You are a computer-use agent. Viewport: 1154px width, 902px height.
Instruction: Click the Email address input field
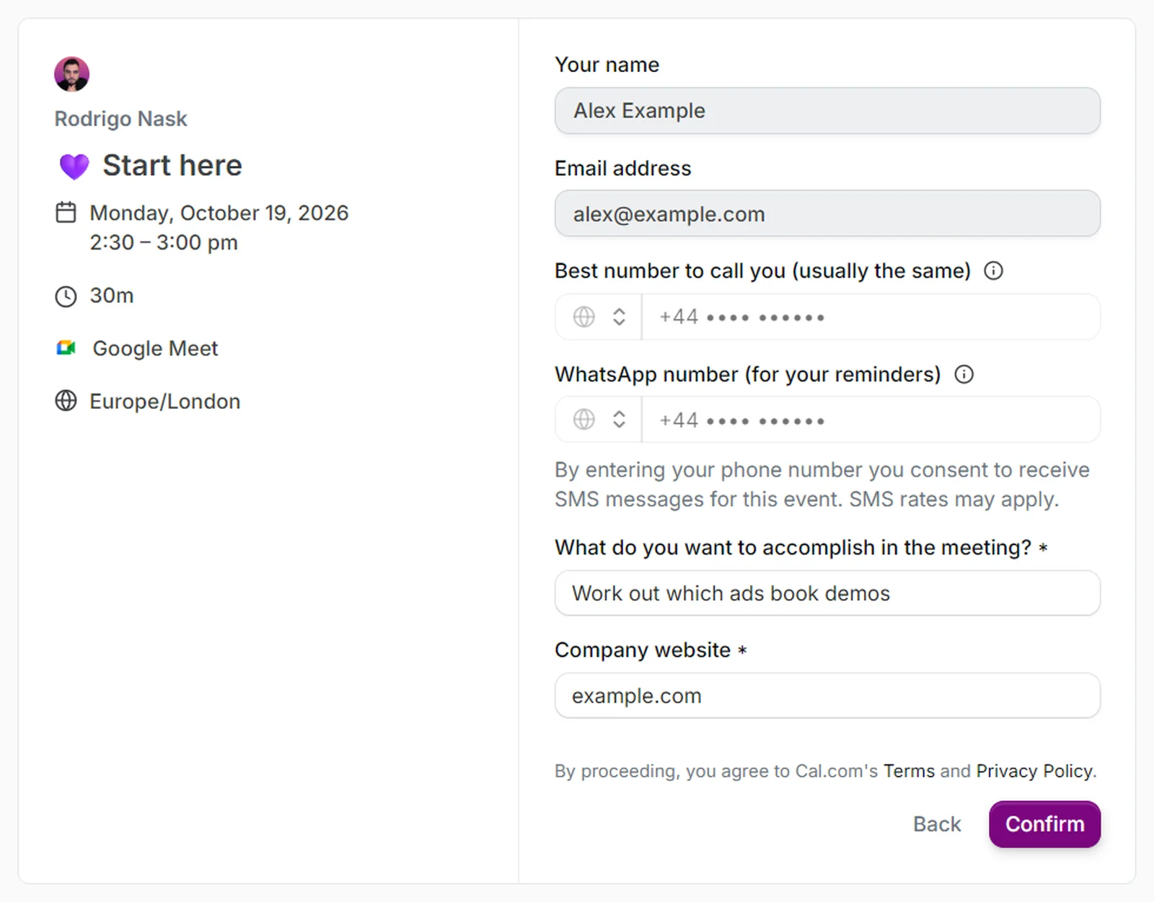point(827,213)
